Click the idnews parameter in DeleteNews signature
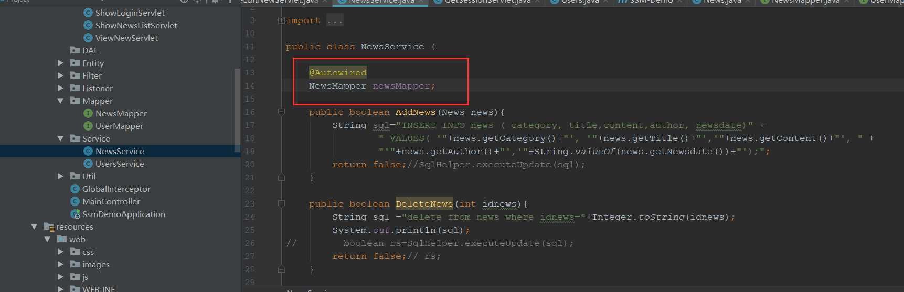The width and height of the screenshot is (904, 292). pyautogui.click(x=499, y=204)
